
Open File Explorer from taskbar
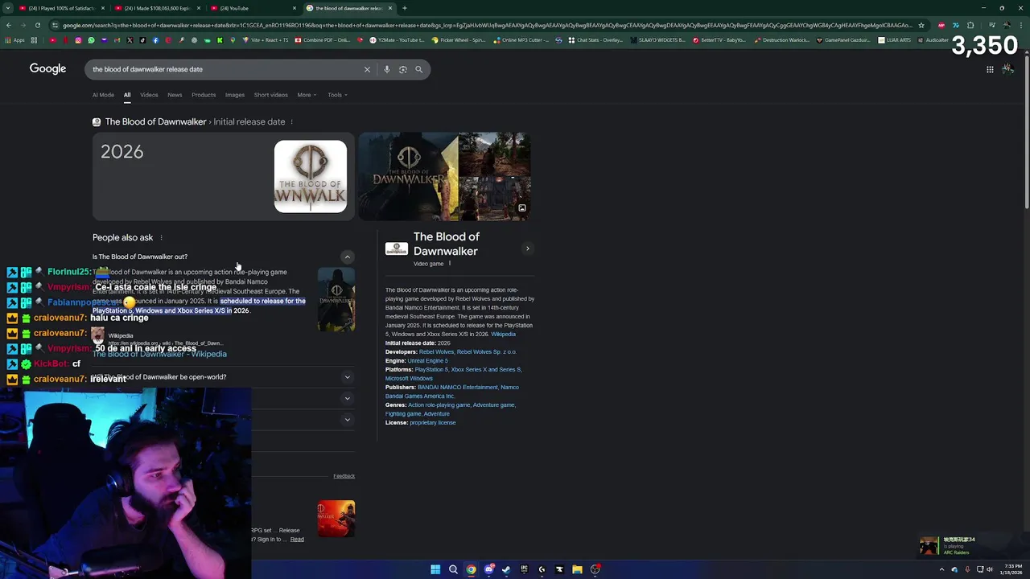coord(577,569)
